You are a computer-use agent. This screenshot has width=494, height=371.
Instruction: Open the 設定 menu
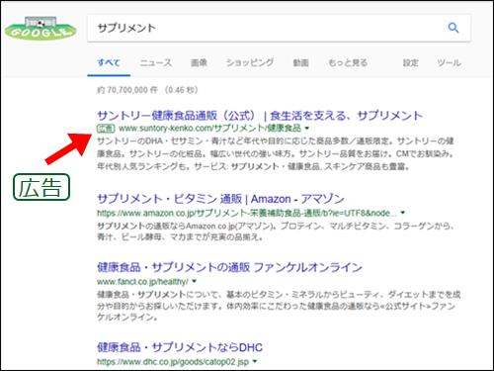point(411,62)
